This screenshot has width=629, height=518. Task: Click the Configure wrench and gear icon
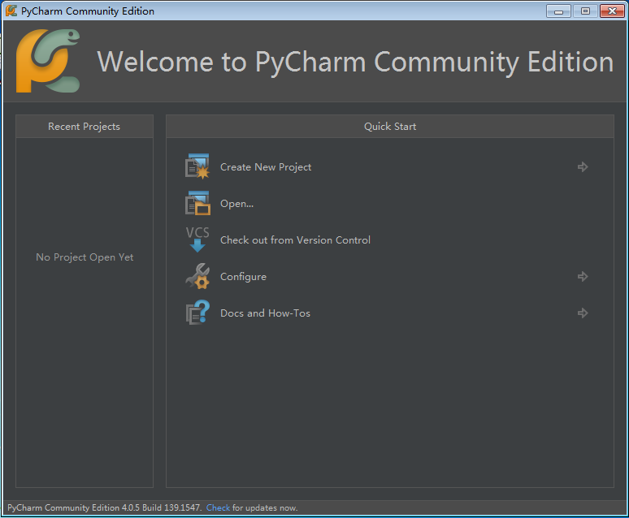coord(197,276)
